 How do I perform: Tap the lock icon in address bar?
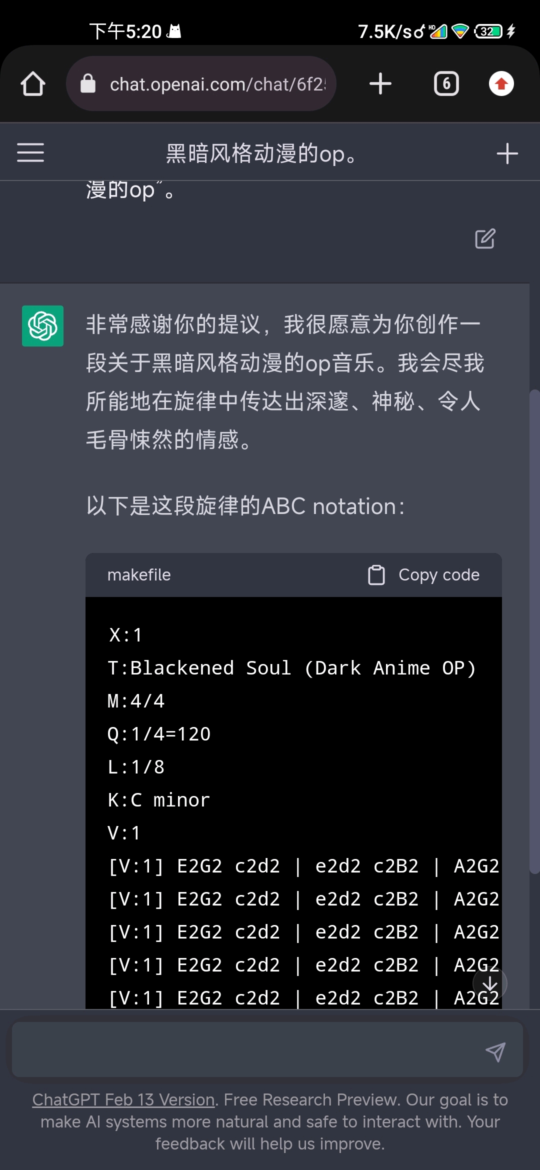(x=88, y=83)
